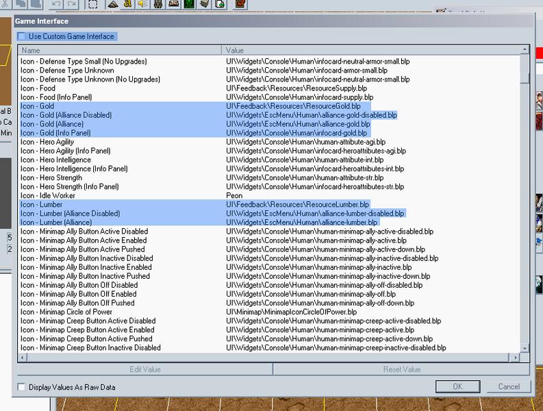Viewport: 543px width, 411px height.
Task: Select the dashed selection brush icon
Action: pos(92,5)
